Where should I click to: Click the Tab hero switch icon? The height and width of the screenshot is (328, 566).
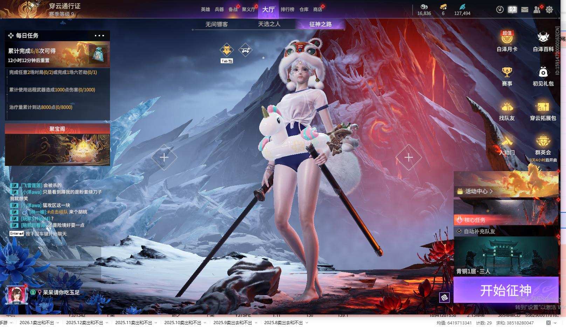227,50
